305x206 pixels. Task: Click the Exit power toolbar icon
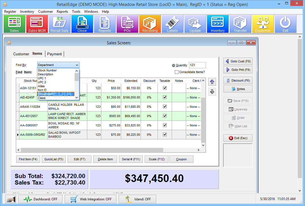point(285,24)
